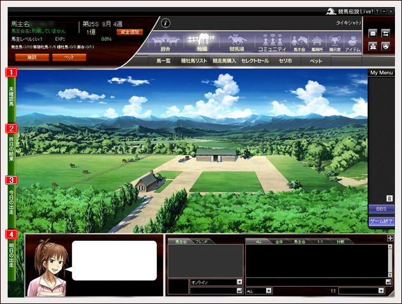This screenshot has width=402, height=304.
Task: Open the 明日の出走 side tab
Action: [x=11, y=256]
